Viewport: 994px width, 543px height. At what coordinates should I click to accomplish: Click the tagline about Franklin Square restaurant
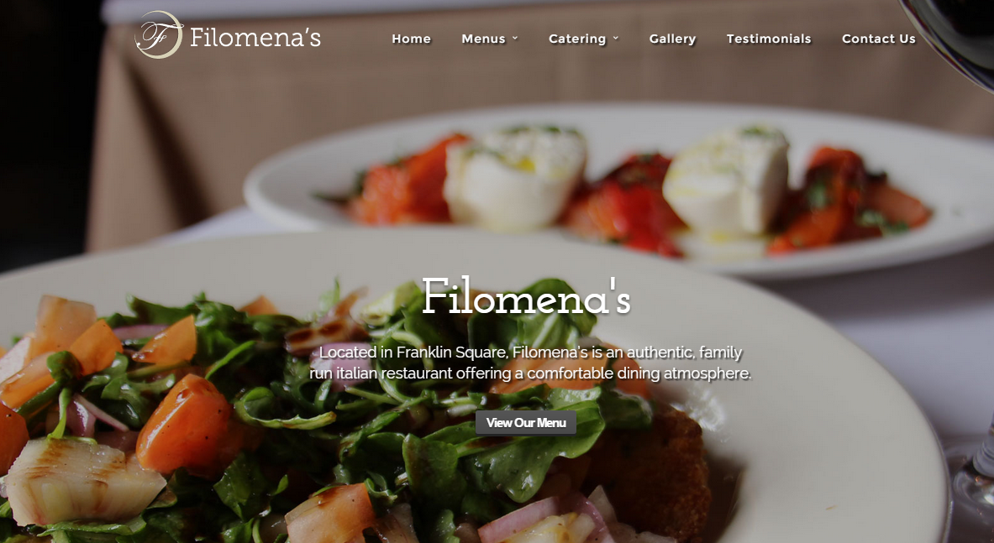(530, 363)
